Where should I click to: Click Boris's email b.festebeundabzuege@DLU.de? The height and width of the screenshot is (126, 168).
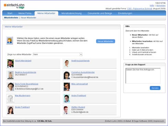[29, 89]
